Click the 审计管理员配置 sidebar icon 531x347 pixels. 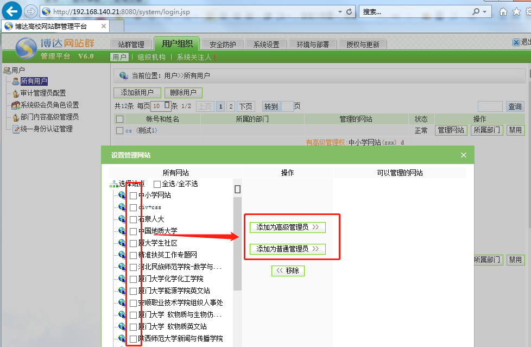16,93
